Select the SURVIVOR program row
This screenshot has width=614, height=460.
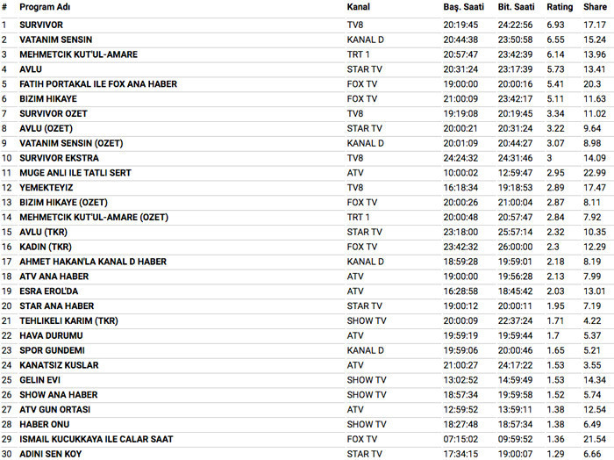pyautogui.click(x=42, y=25)
